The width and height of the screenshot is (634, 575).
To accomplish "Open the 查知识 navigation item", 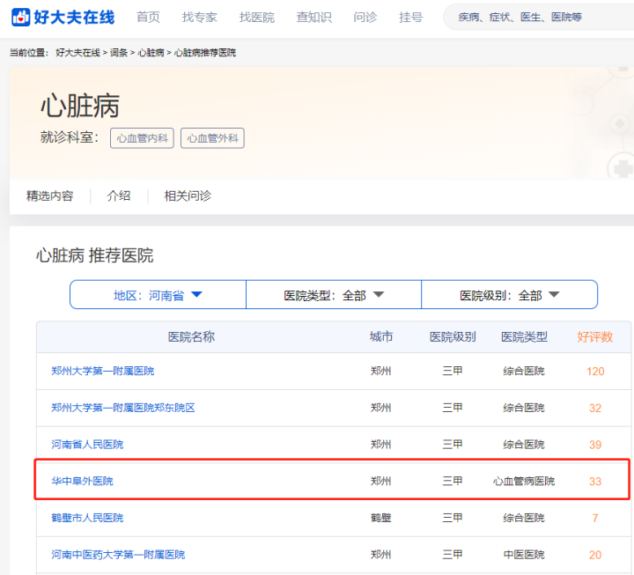I will pos(313,17).
